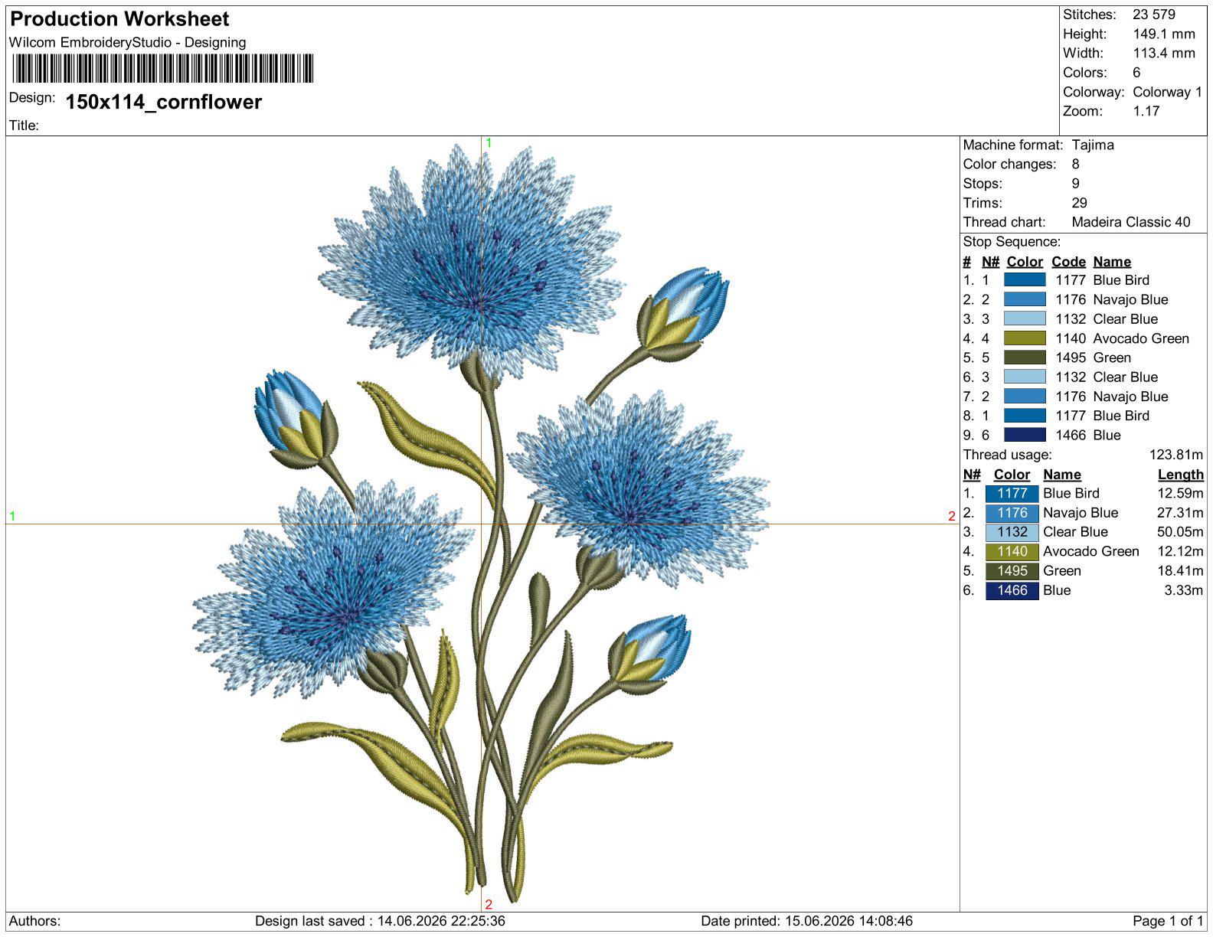Click the 1140 color chip in thread usage
The image size is (1213, 937).
point(1012,551)
